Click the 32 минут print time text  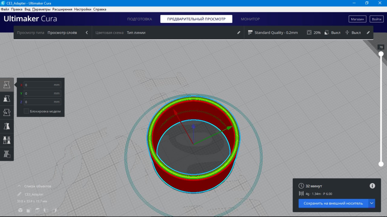[314, 186]
